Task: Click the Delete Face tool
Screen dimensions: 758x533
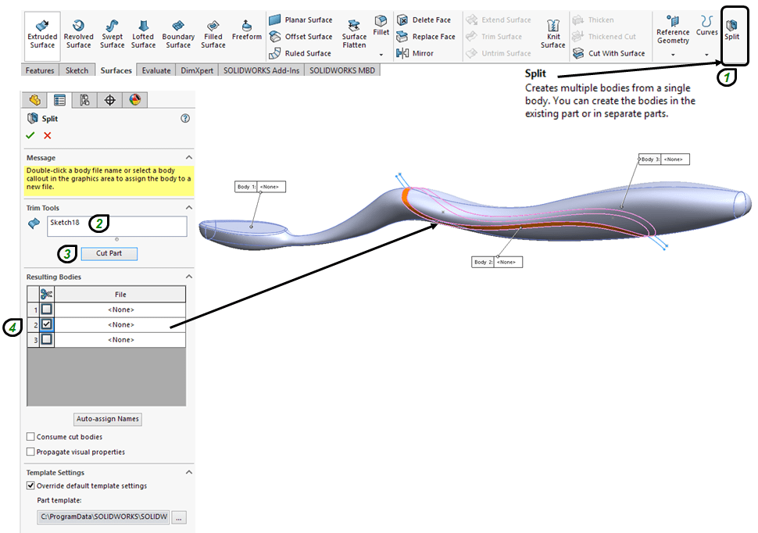Action: click(426, 20)
